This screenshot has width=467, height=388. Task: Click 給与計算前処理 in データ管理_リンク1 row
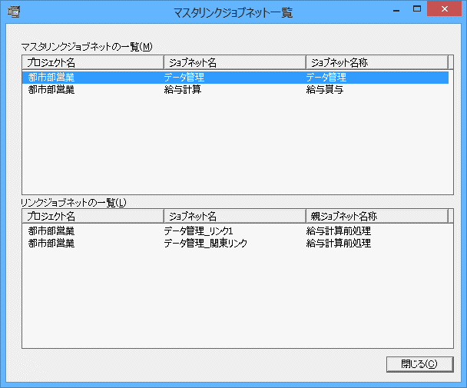click(338, 231)
